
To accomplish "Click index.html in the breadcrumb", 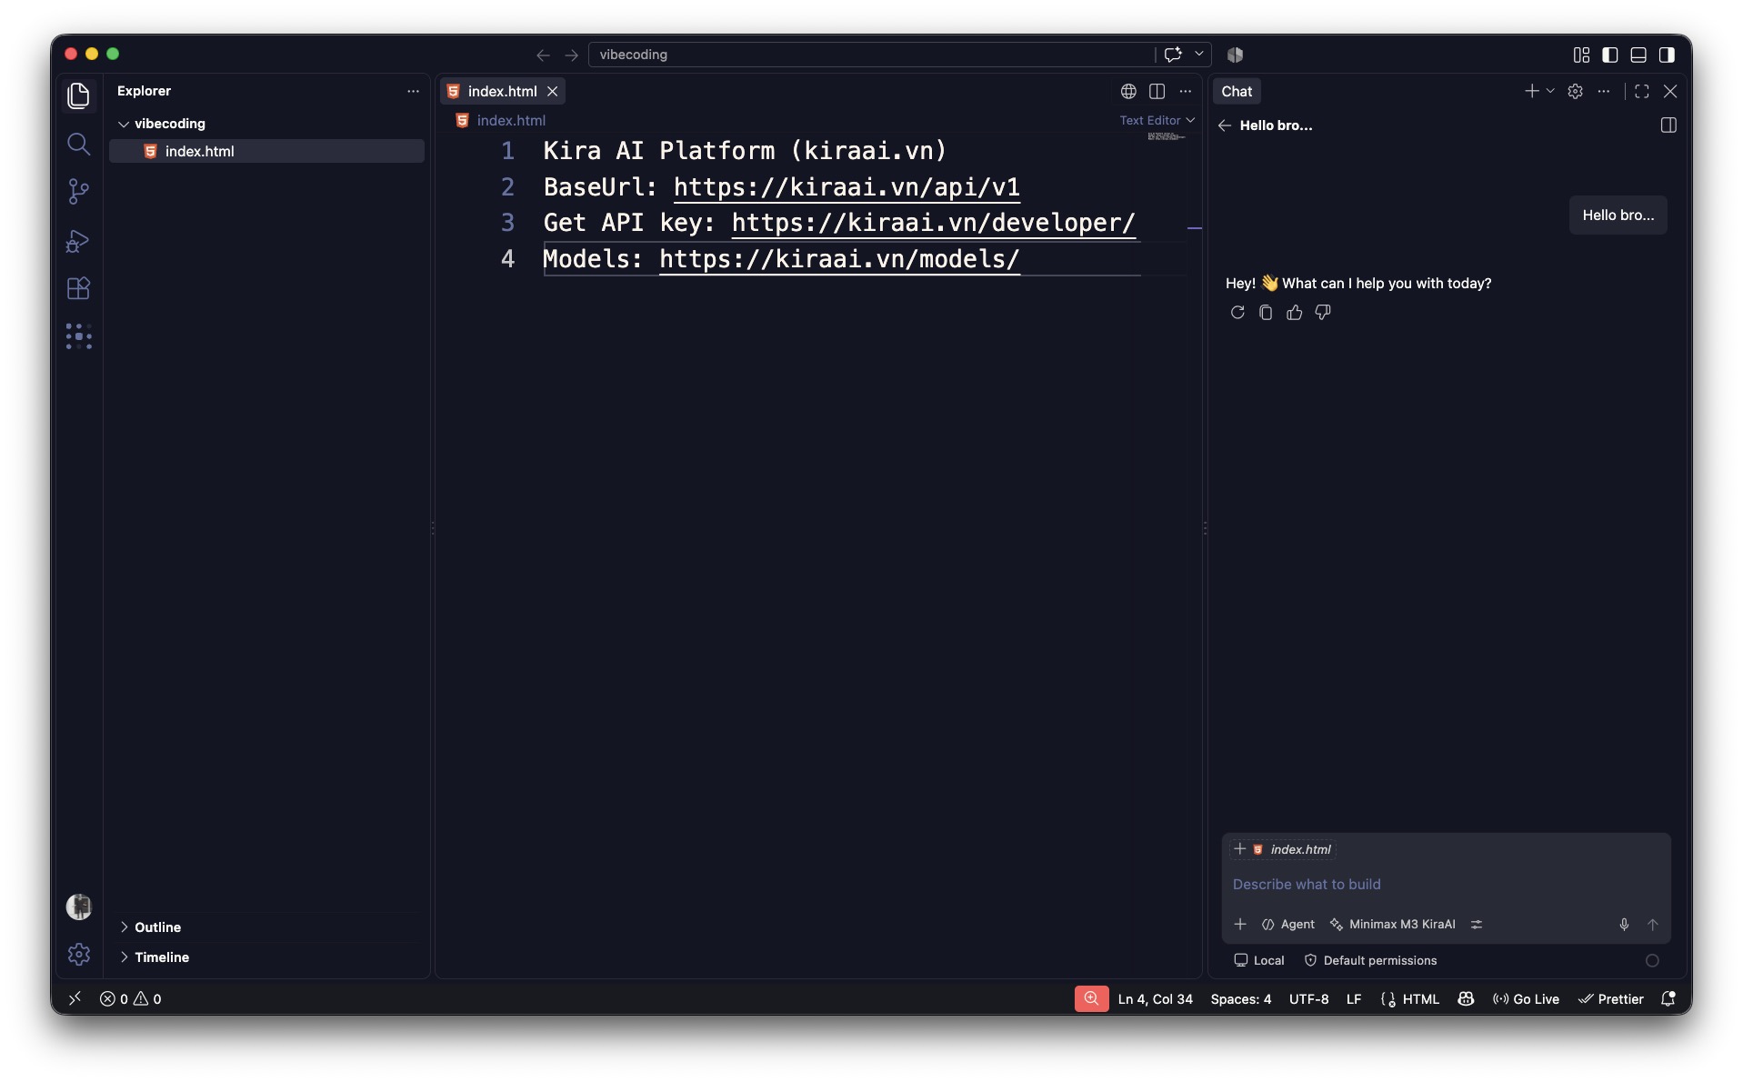I will 510,120.
